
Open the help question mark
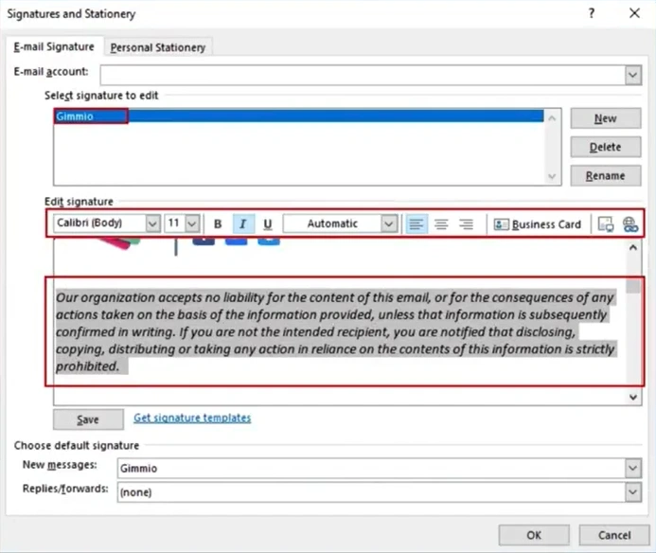click(592, 13)
